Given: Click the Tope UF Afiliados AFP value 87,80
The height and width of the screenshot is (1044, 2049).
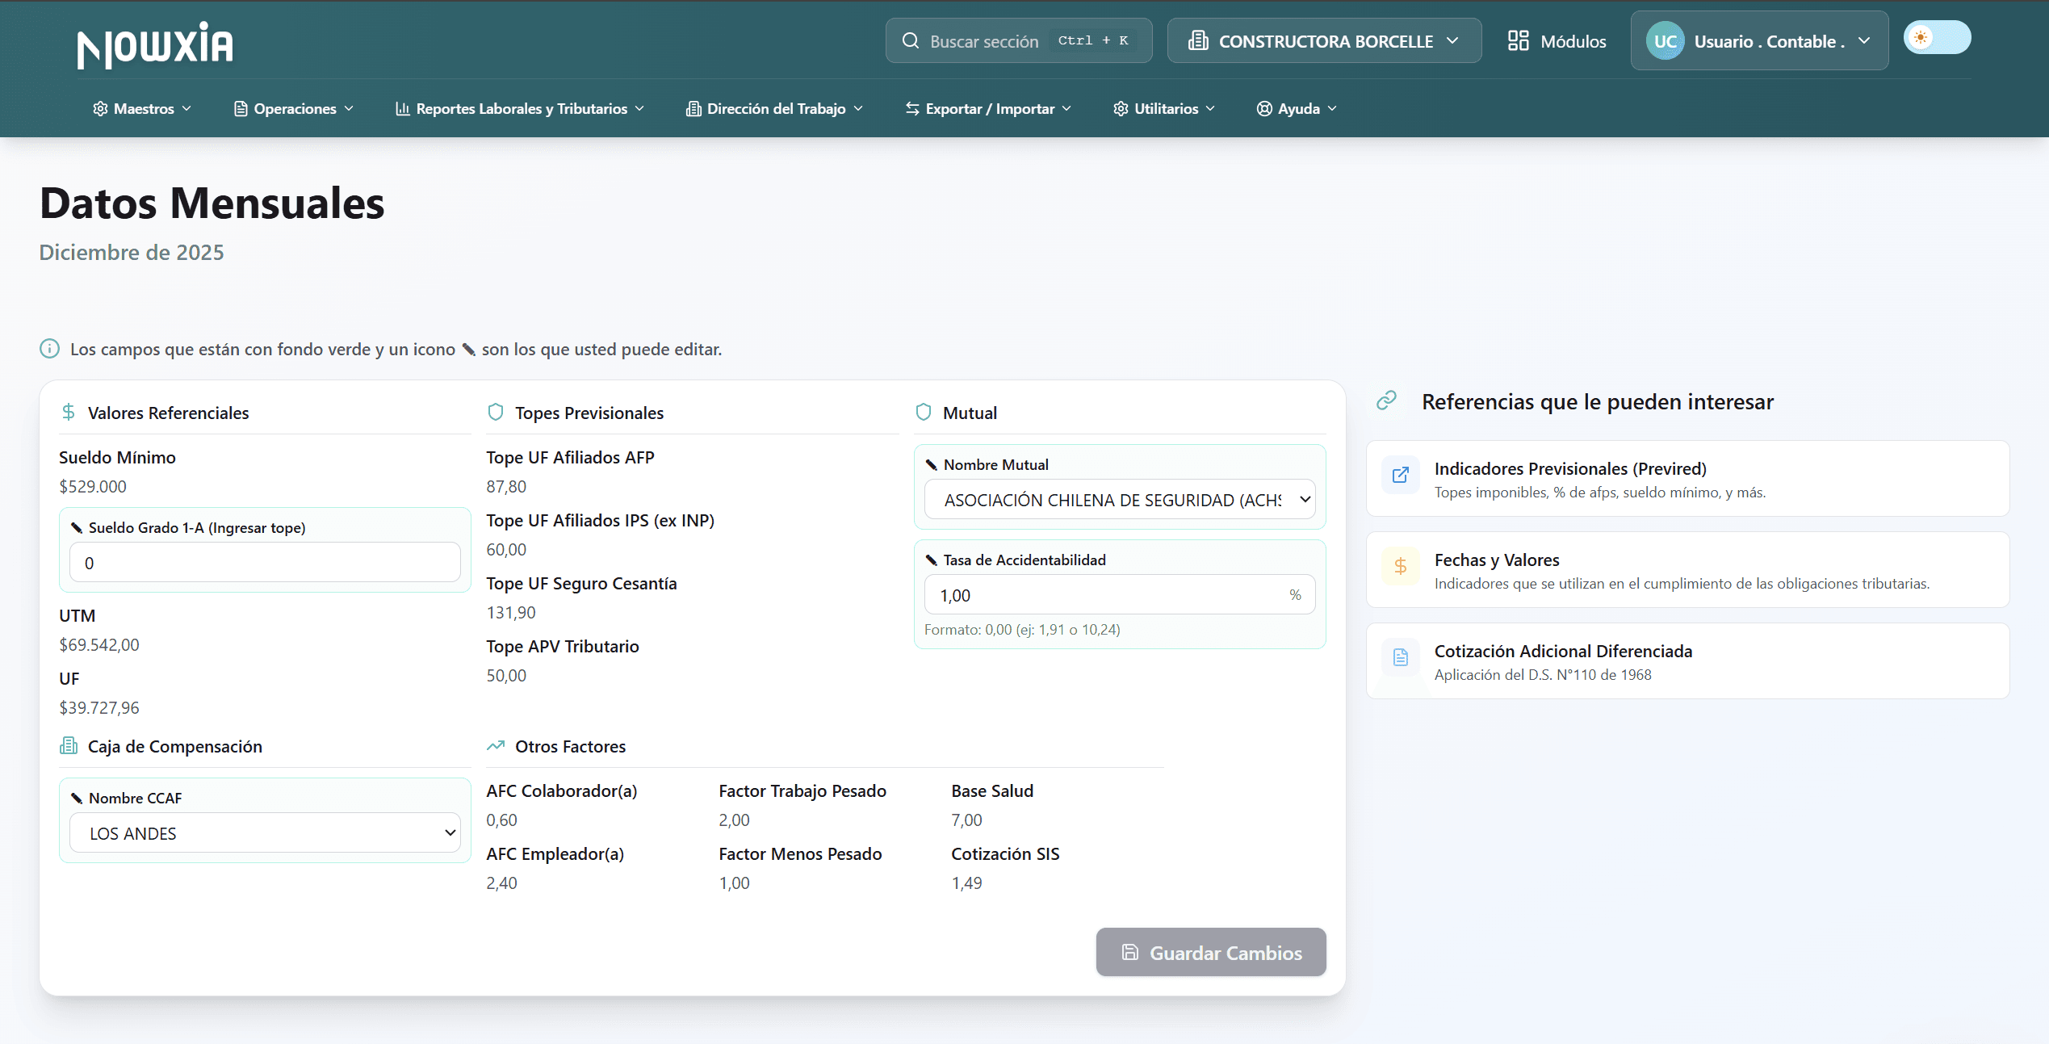Looking at the screenshot, I should [506, 486].
